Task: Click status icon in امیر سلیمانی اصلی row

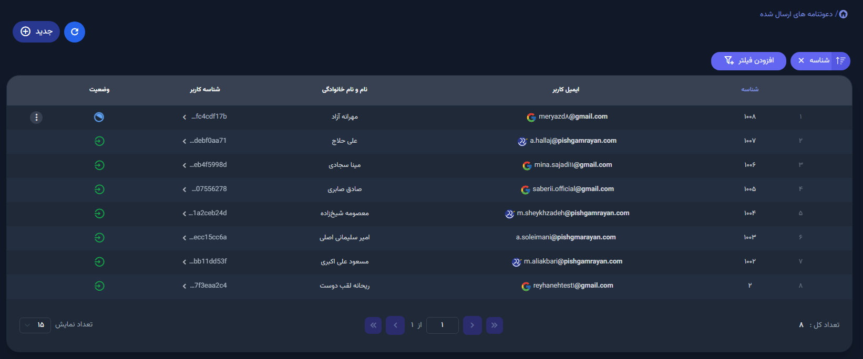Action: point(99,238)
